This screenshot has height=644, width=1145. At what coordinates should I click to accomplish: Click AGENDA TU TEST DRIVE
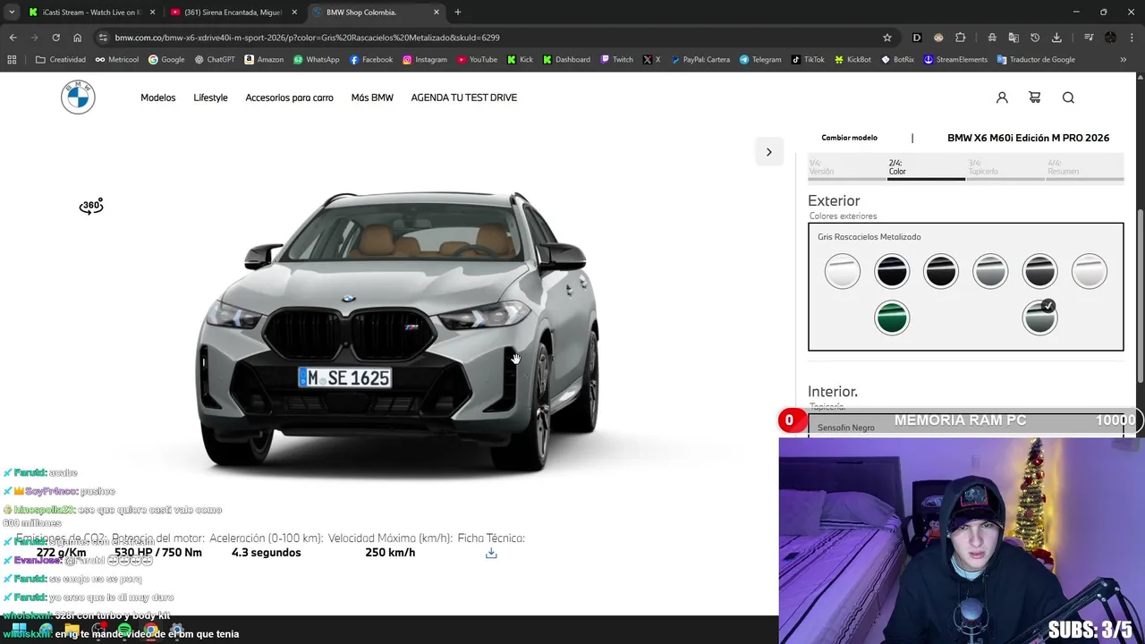pyautogui.click(x=463, y=97)
